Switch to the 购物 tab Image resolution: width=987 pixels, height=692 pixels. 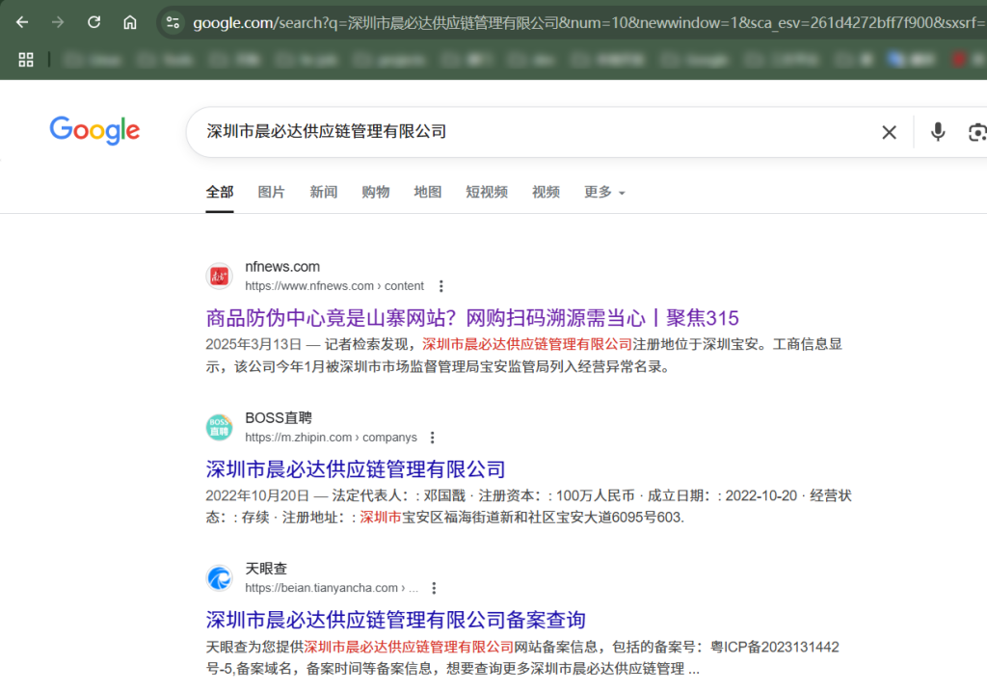(x=376, y=192)
